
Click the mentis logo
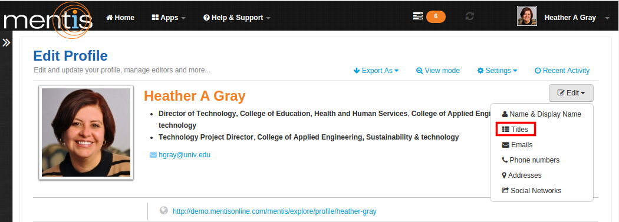tap(48, 19)
